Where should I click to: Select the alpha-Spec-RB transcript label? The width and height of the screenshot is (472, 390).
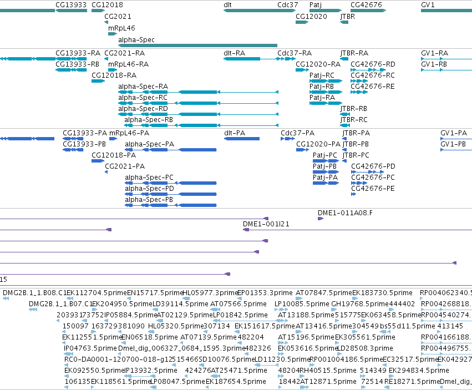[149, 120]
